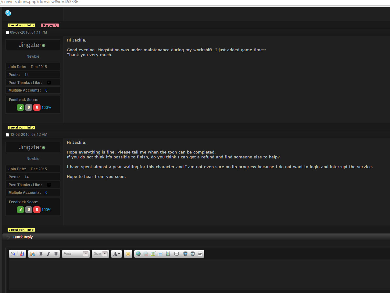Click the paste as text icon
Image resolution: width=390 pixels, height=293 pixels.
click(x=32, y=254)
